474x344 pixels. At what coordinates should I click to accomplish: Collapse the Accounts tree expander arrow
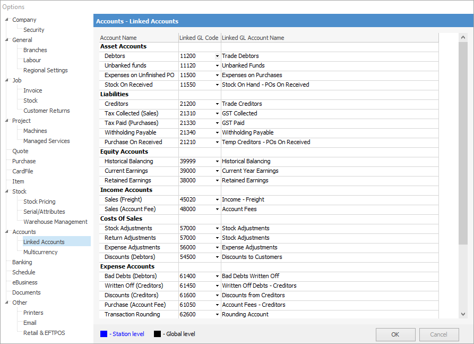pos(6,232)
